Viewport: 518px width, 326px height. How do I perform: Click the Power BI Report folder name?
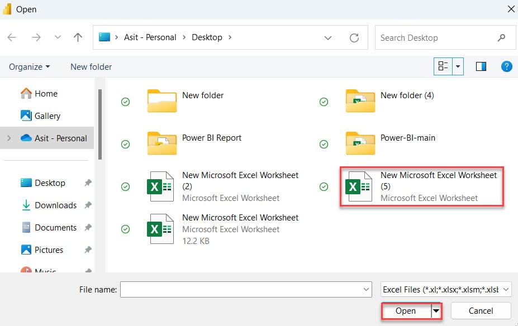point(212,138)
